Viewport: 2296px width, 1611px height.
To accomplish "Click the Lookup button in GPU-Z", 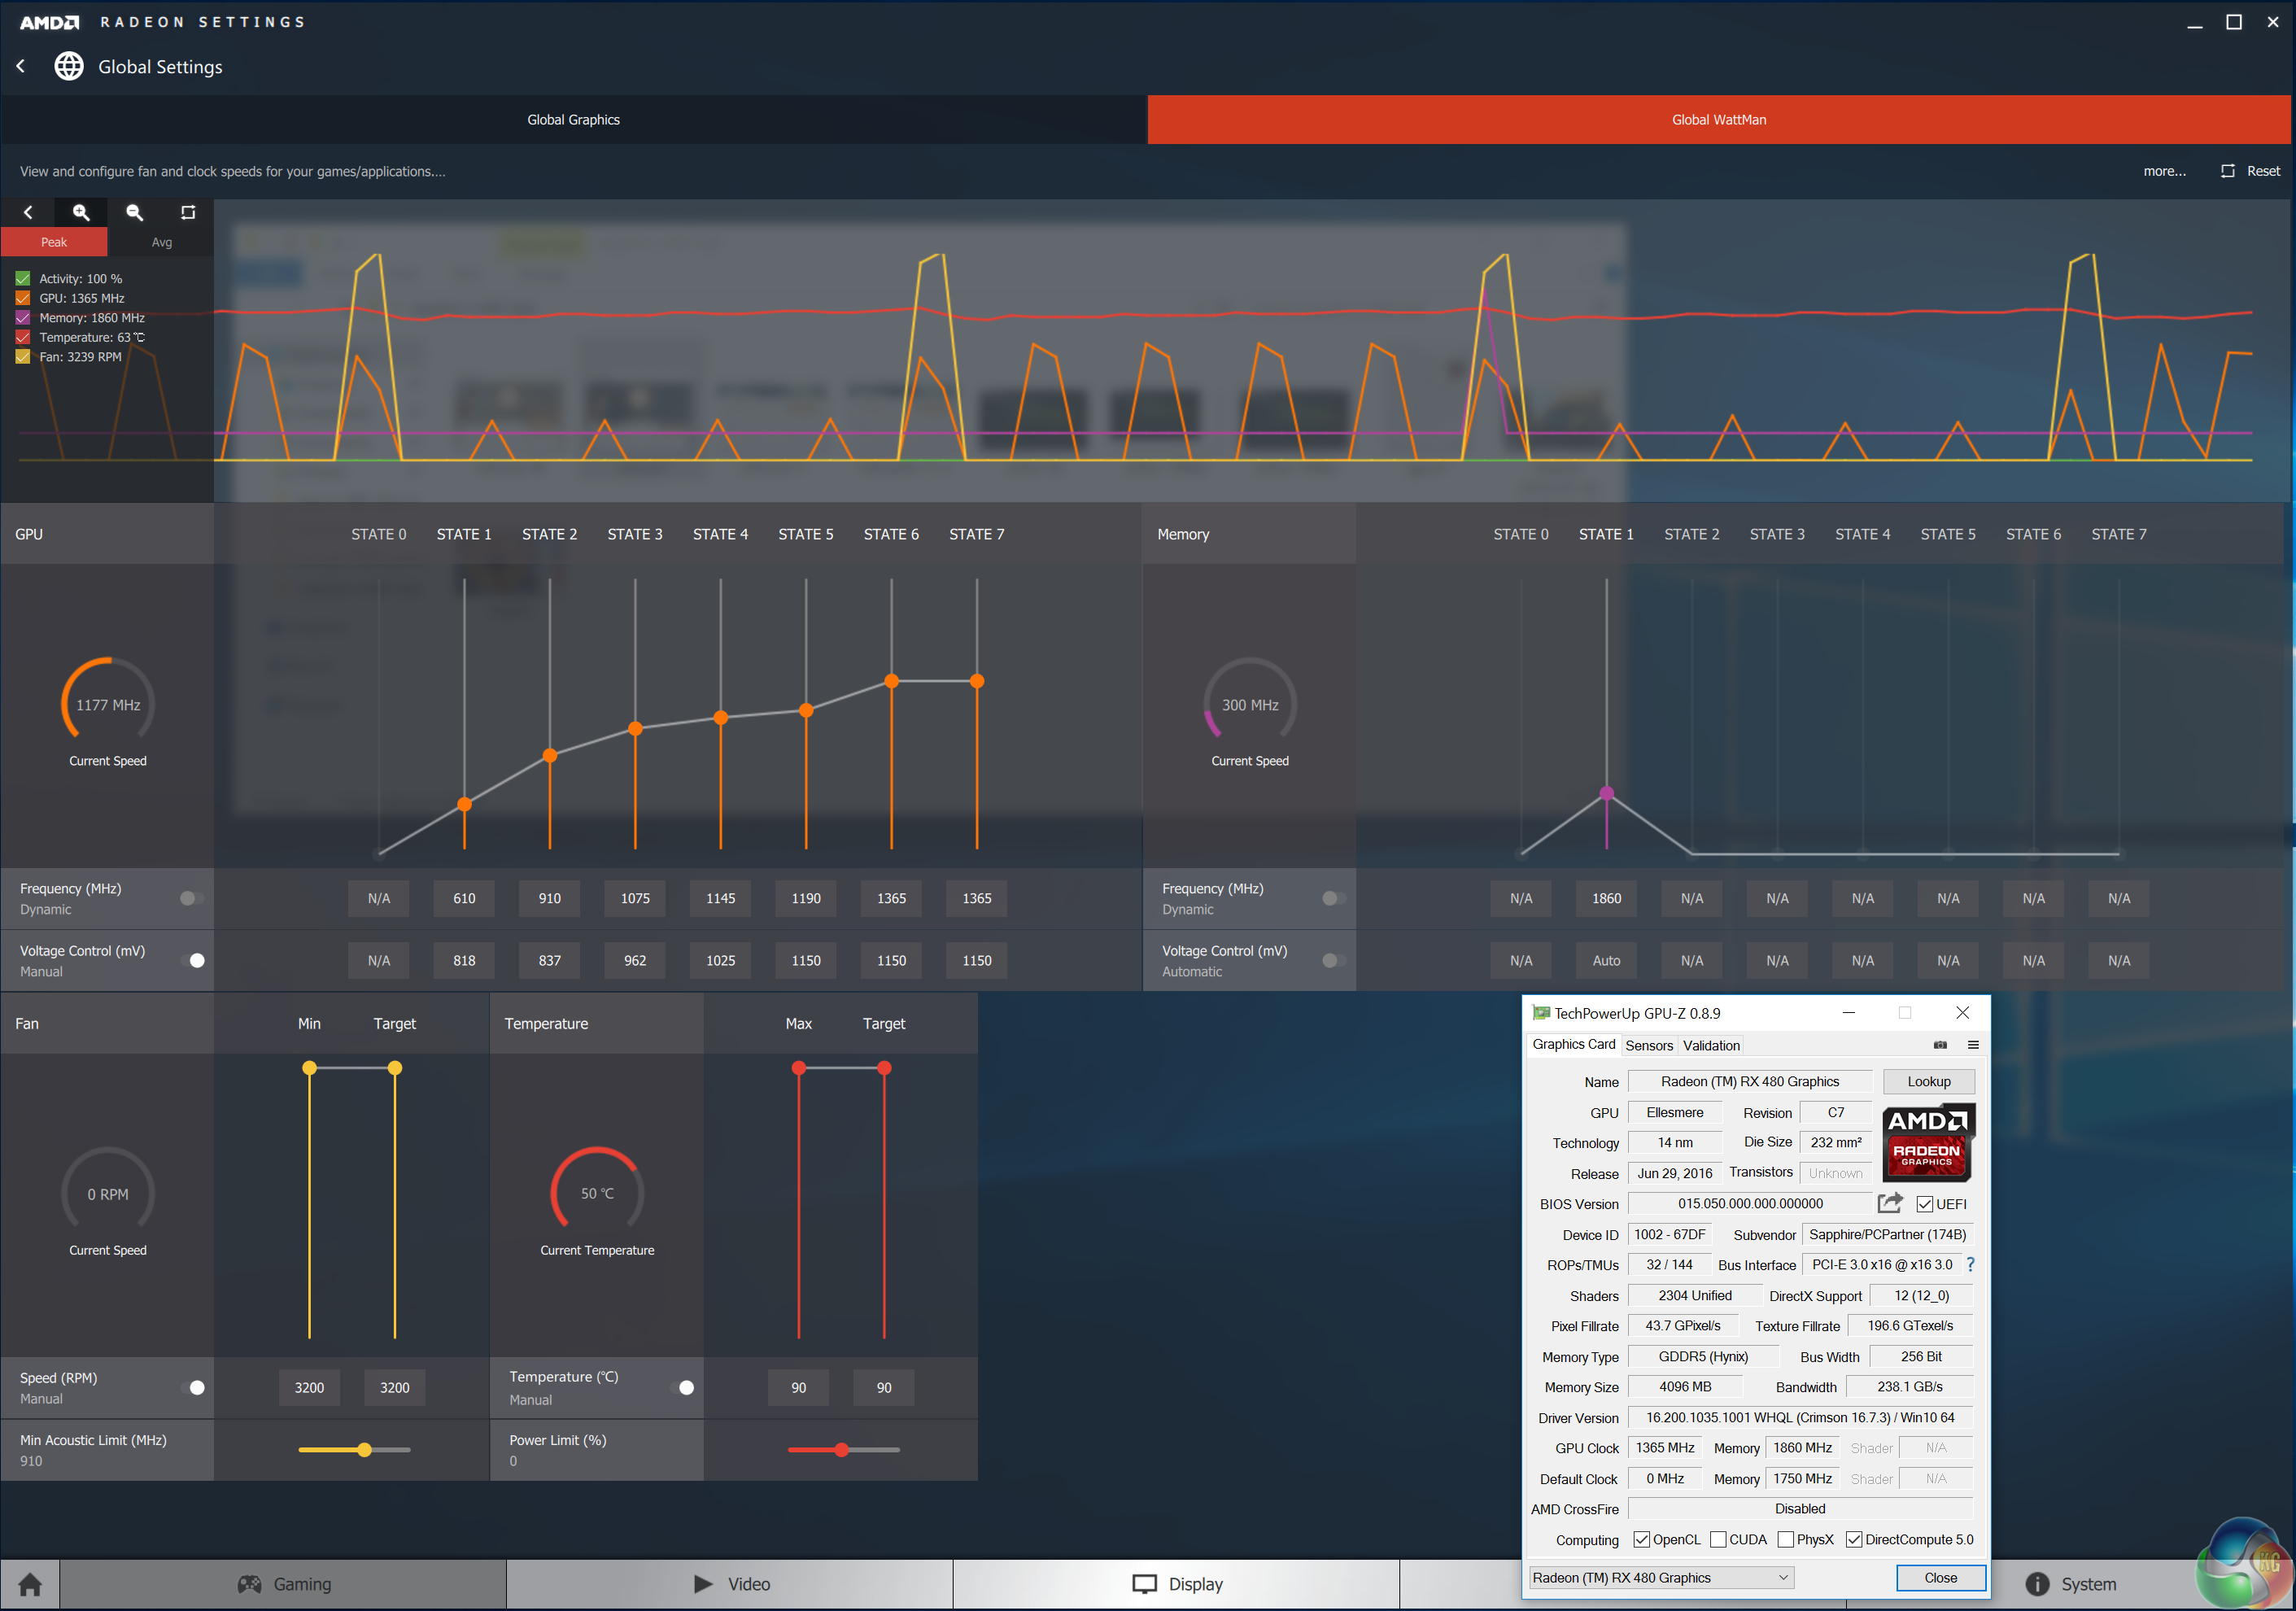I will click(1928, 1081).
